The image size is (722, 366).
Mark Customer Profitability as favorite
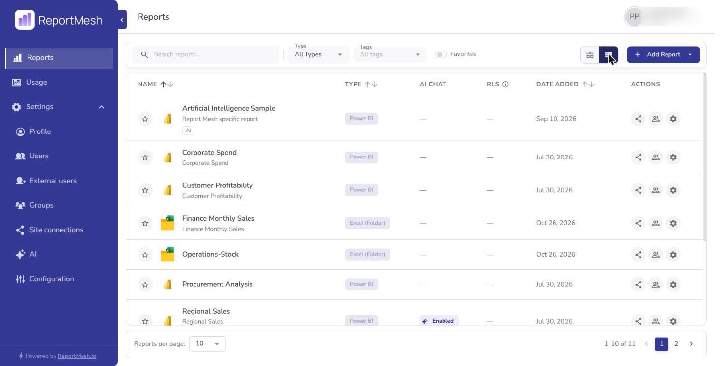point(145,190)
